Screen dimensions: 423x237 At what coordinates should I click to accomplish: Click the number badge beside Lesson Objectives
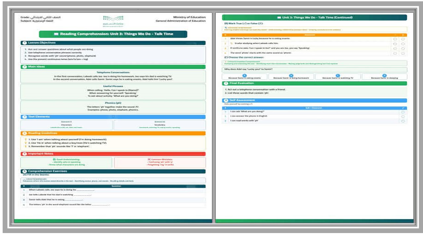click(24, 43)
